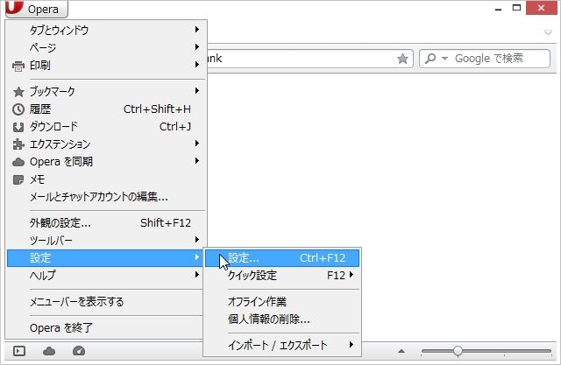
Task: Click the download icon beside ダウンロード
Action: pos(18,127)
